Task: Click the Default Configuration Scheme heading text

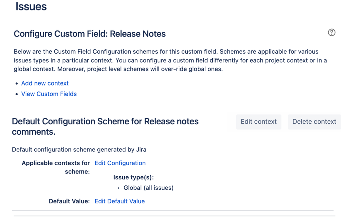Action: point(105,126)
